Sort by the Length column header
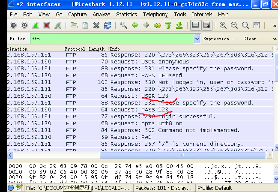This screenshot has height=192, width=278. 98,49
